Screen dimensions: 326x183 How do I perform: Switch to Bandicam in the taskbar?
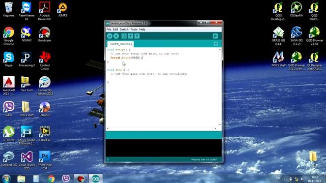pos(80,178)
